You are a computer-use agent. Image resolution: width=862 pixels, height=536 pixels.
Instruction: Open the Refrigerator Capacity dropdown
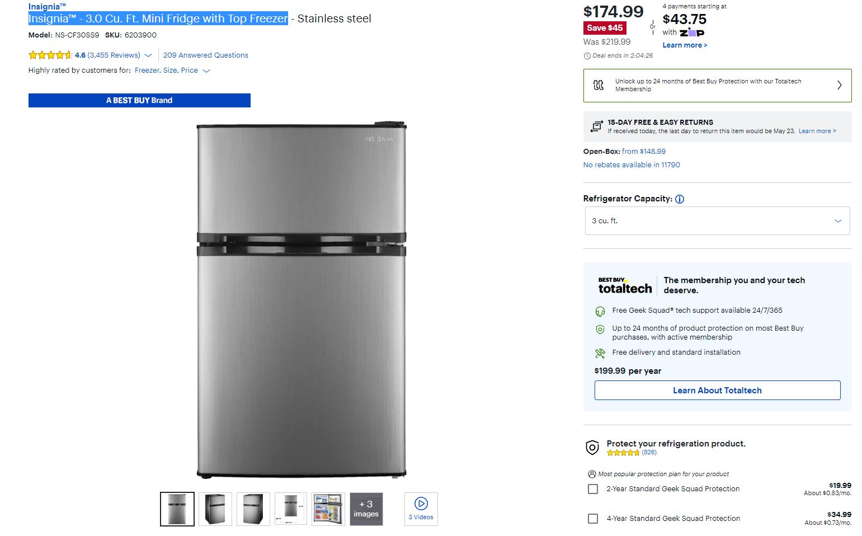[717, 221]
